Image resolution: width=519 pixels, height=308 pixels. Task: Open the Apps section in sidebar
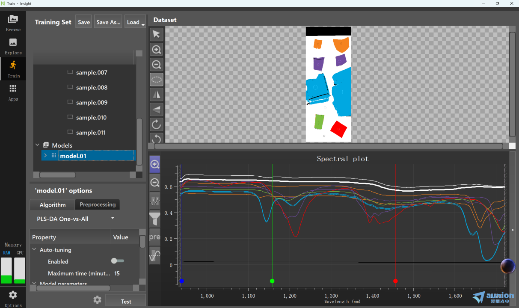13,92
